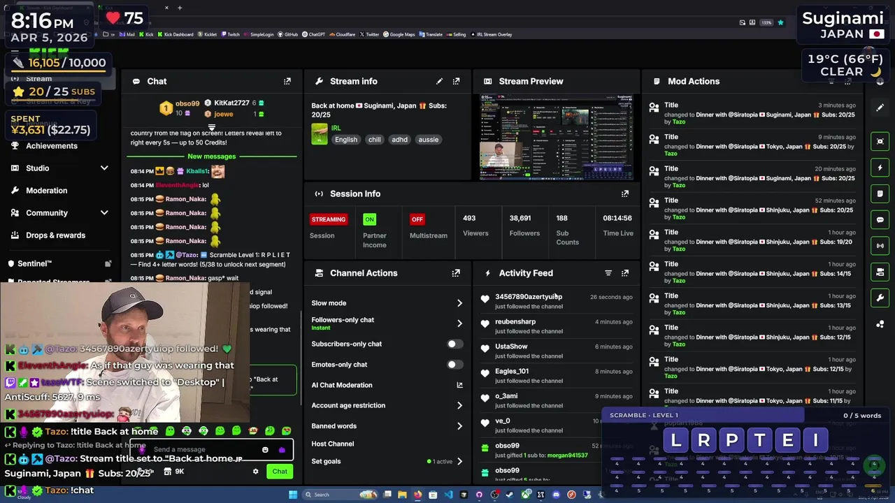Click the three-dots icon in right sidebar
This screenshot has width=895, height=503.
tap(880, 324)
